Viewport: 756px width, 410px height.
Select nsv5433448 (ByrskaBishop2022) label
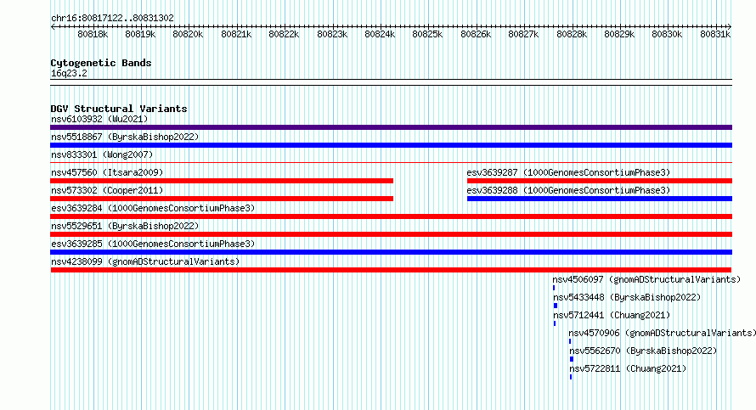pos(627,297)
